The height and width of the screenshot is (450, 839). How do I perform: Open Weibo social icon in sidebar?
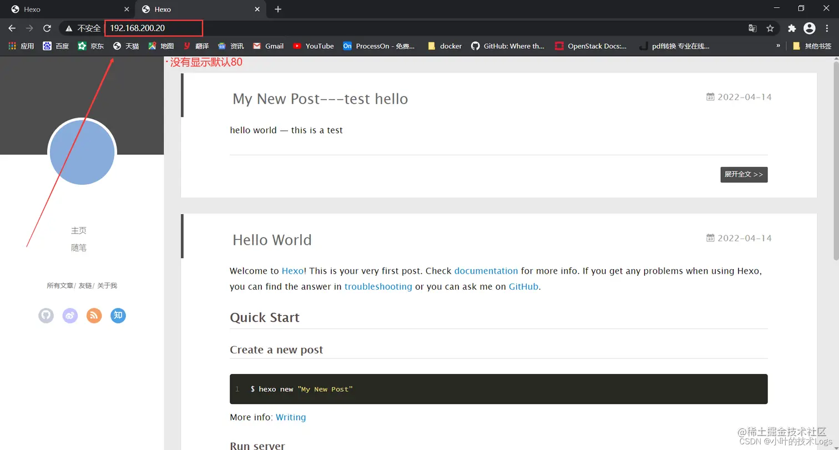coord(70,316)
